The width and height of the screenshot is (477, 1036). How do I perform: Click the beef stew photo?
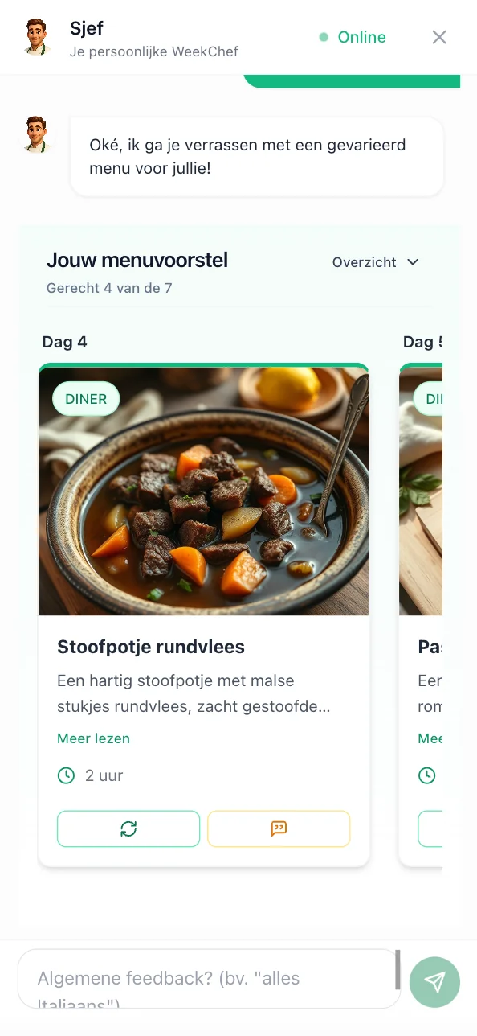204,491
